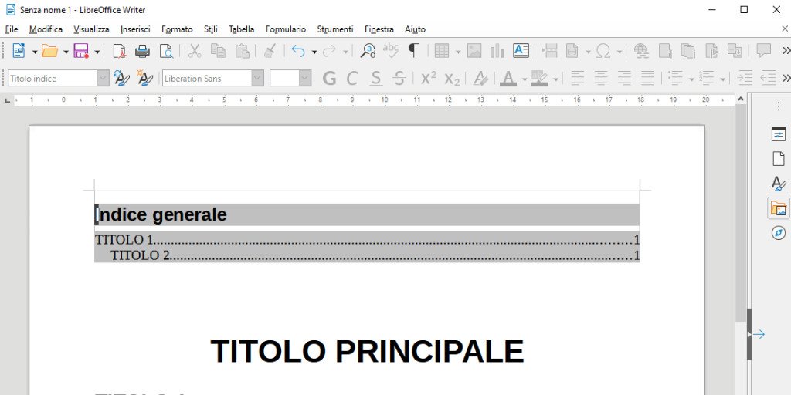Image resolution: width=791 pixels, height=395 pixels.
Task: Click the spell check abc icon
Action: tap(390, 50)
